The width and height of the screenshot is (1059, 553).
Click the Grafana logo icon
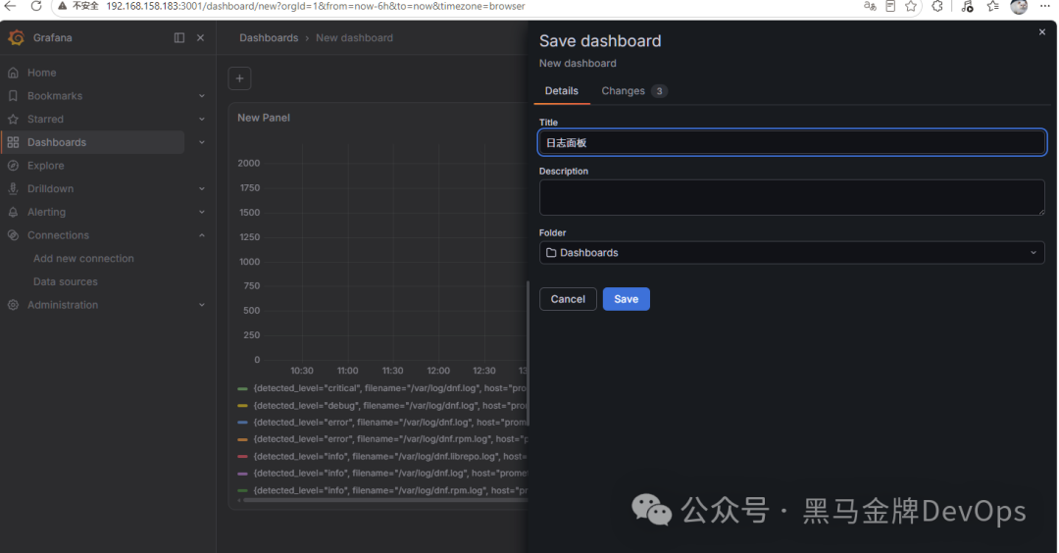coord(17,38)
